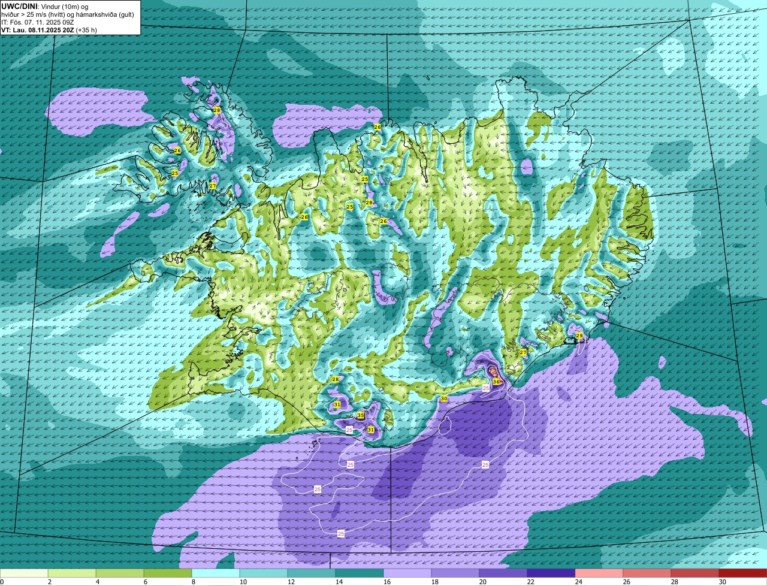The image size is (767, 586).
Task: Click legend scale label "12"
Action: (x=291, y=582)
